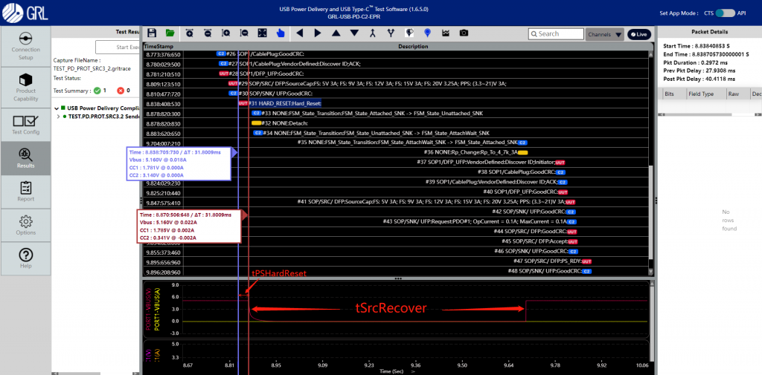762x375 pixels.
Task: Click the split fork arrows icon in toolbar
Action: (x=391, y=33)
